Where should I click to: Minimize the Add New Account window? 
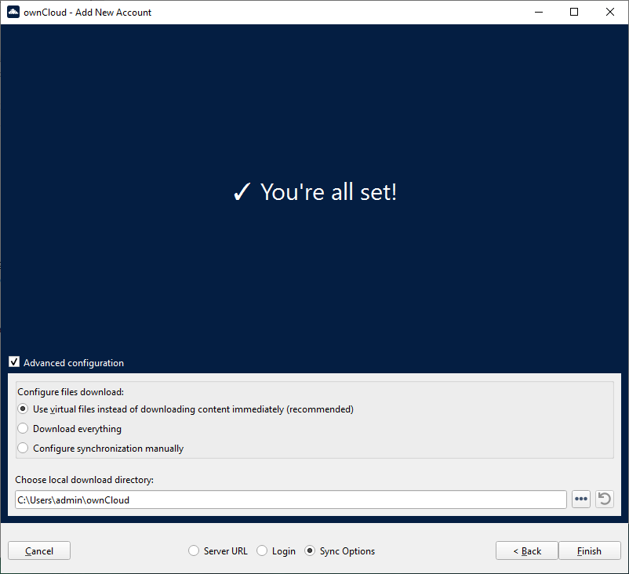coord(538,12)
